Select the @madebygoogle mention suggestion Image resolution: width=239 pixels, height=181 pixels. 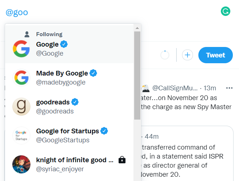(x=69, y=78)
